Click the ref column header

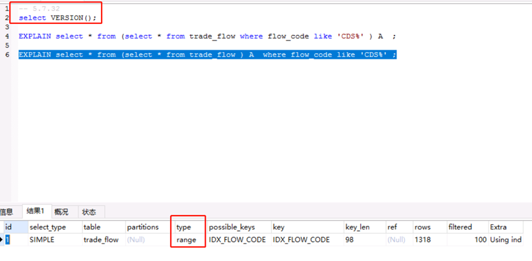[400, 227]
